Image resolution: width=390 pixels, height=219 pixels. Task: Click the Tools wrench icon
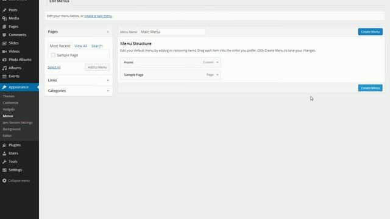(4, 162)
